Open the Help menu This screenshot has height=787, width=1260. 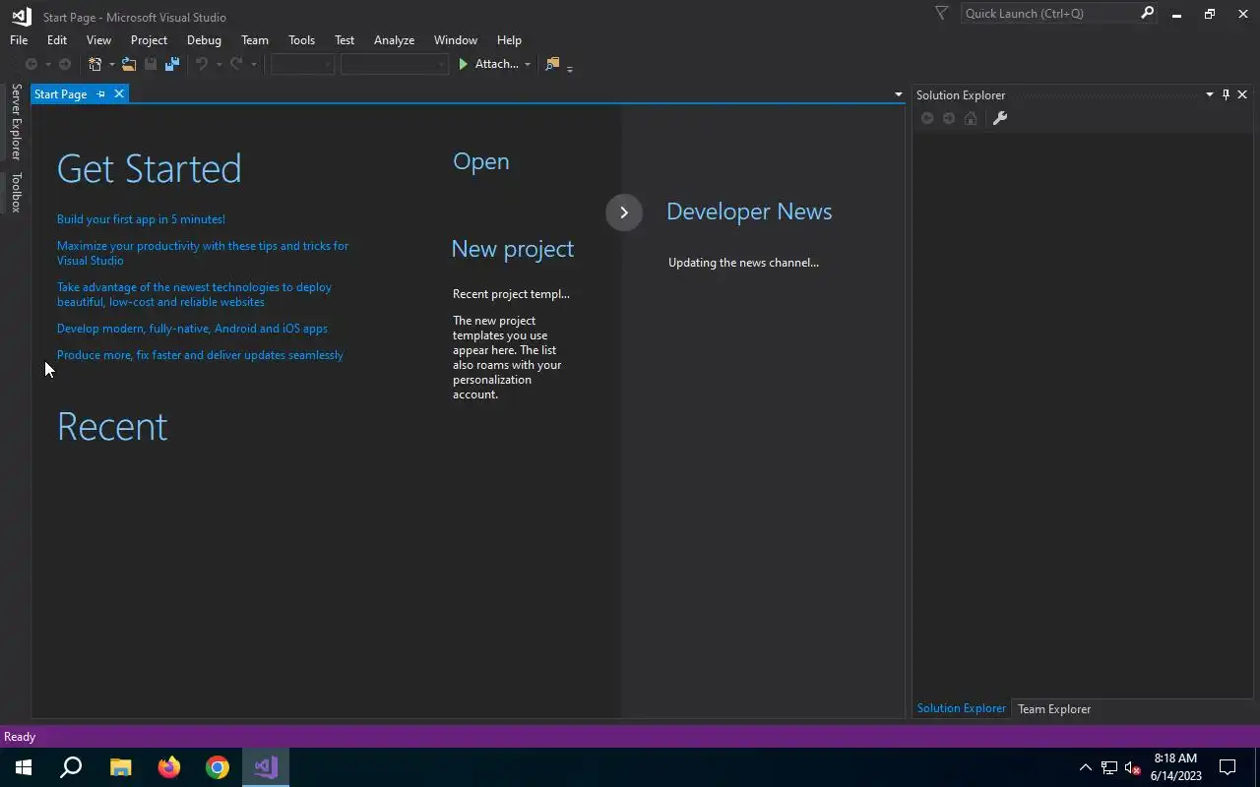point(509,40)
